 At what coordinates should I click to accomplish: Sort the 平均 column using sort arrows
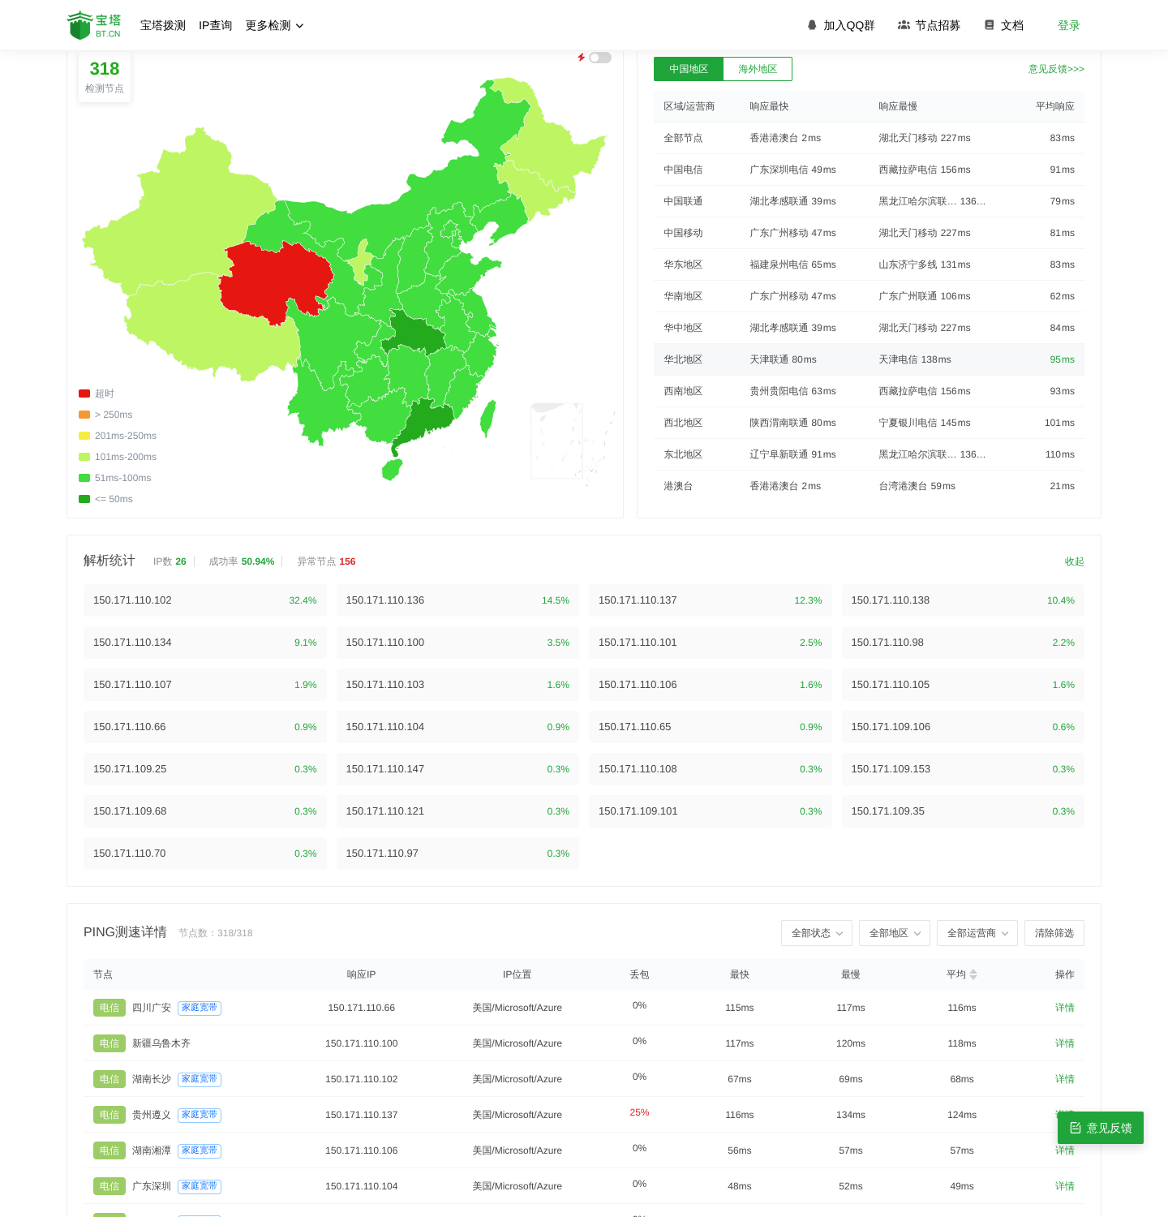click(x=973, y=974)
